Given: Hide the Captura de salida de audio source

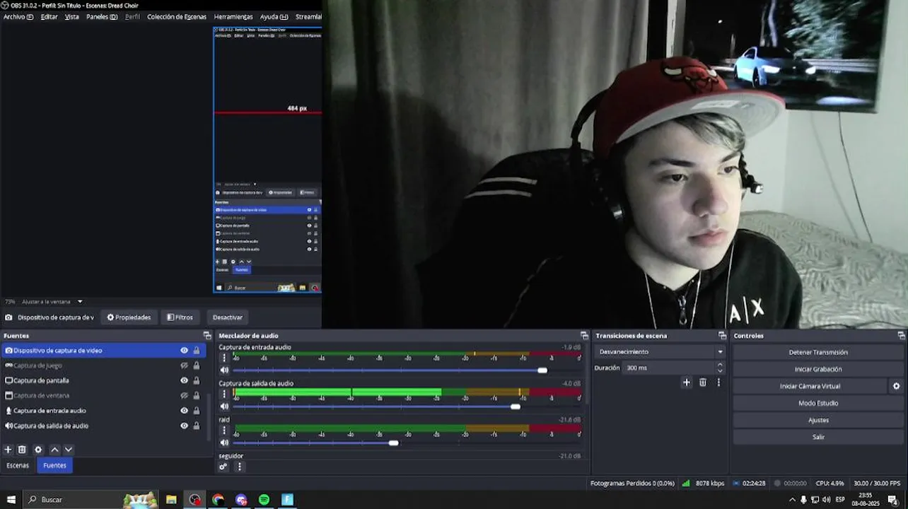Looking at the screenshot, I should pyautogui.click(x=184, y=426).
